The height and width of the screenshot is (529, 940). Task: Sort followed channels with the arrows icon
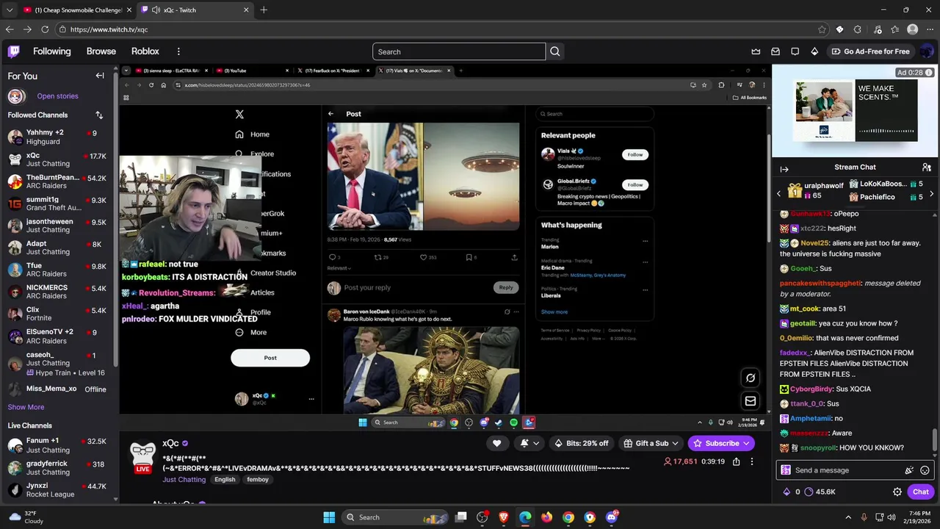tap(99, 115)
